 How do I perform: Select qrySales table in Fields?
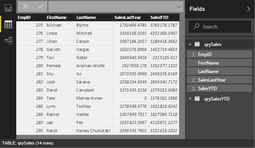(x=213, y=44)
